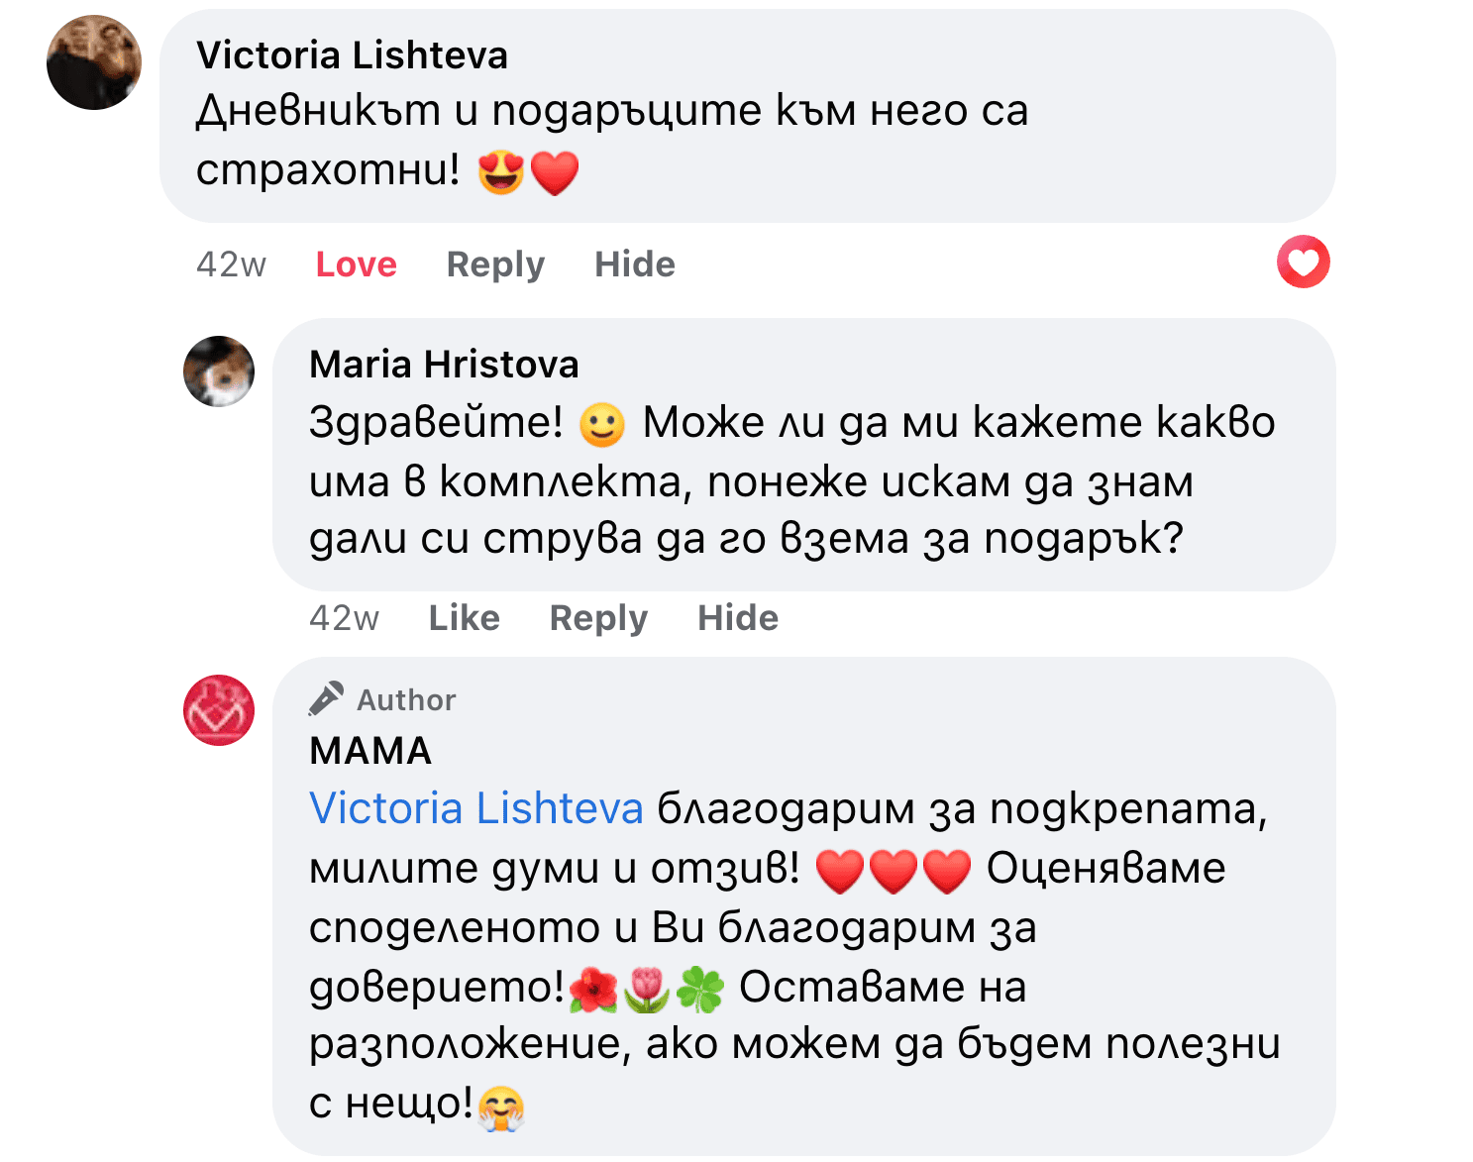Reply to Victoria Lishteva's comment
The width and height of the screenshot is (1473, 1162).
(x=495, y=264)
